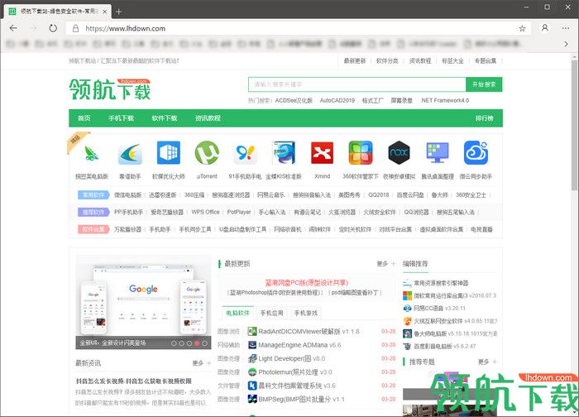The height and width of the screenshot is (417, 579).
Task: Reload the page with the refresh icon
Action: [53, 28]
